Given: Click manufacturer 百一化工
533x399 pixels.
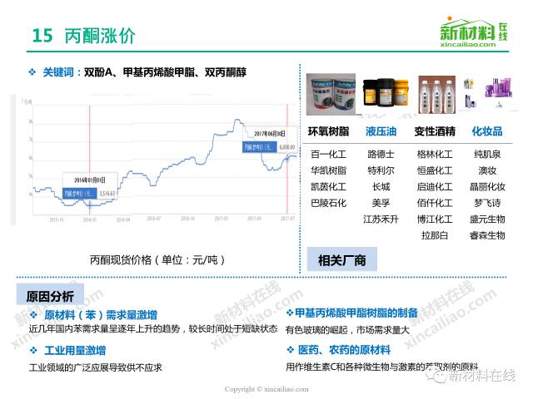Looking at the screenshot, I should [328, 155].
